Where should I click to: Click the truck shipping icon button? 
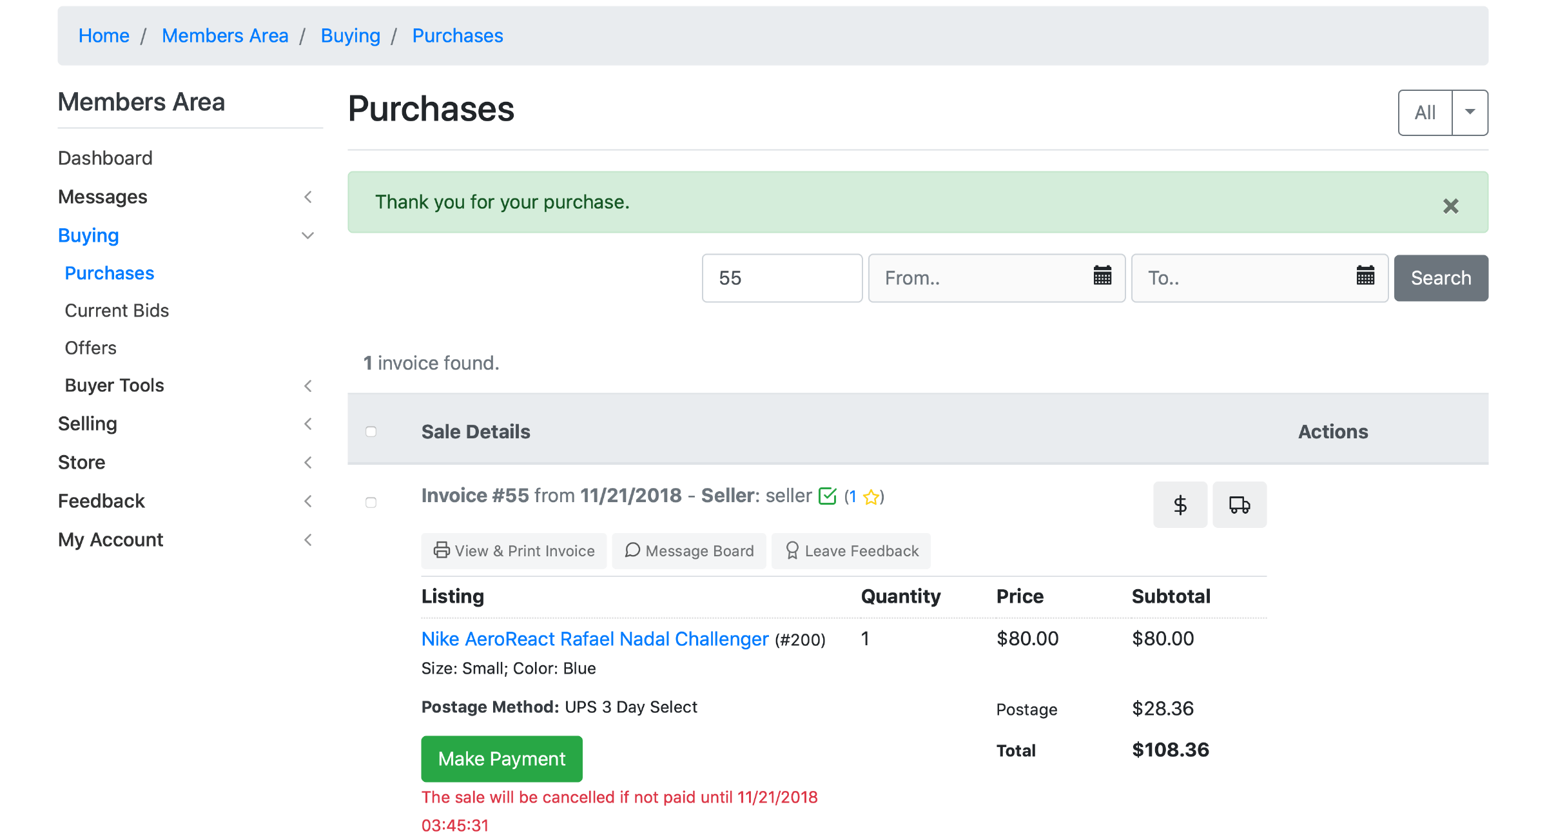click(x=1239, y=505)
